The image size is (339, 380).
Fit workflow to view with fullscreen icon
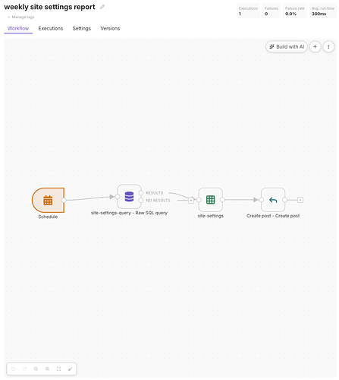(x=58, y=369)
